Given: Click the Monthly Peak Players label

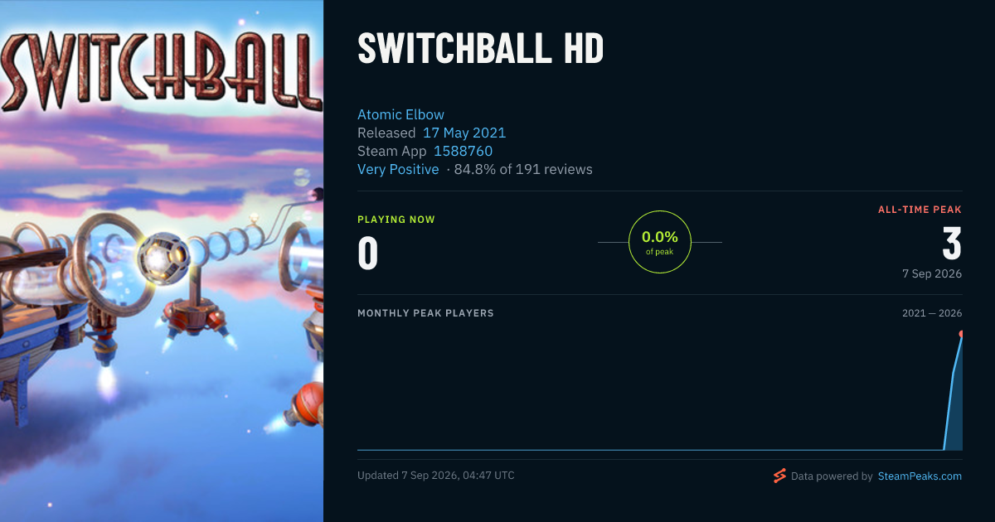Looking at the screenshot, I should click(x=425, y=313).
